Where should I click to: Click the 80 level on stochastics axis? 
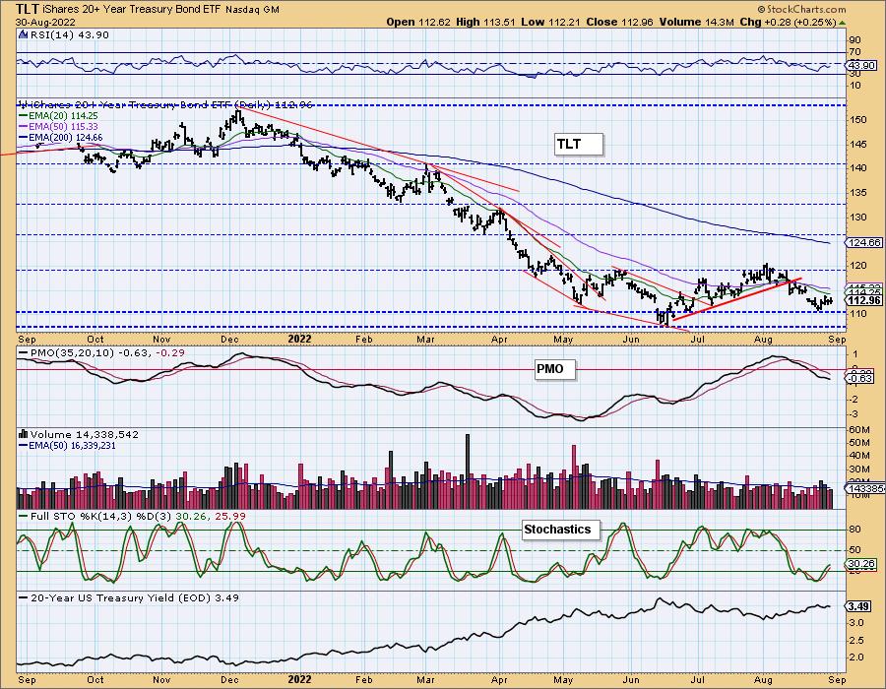pos(854,530)
